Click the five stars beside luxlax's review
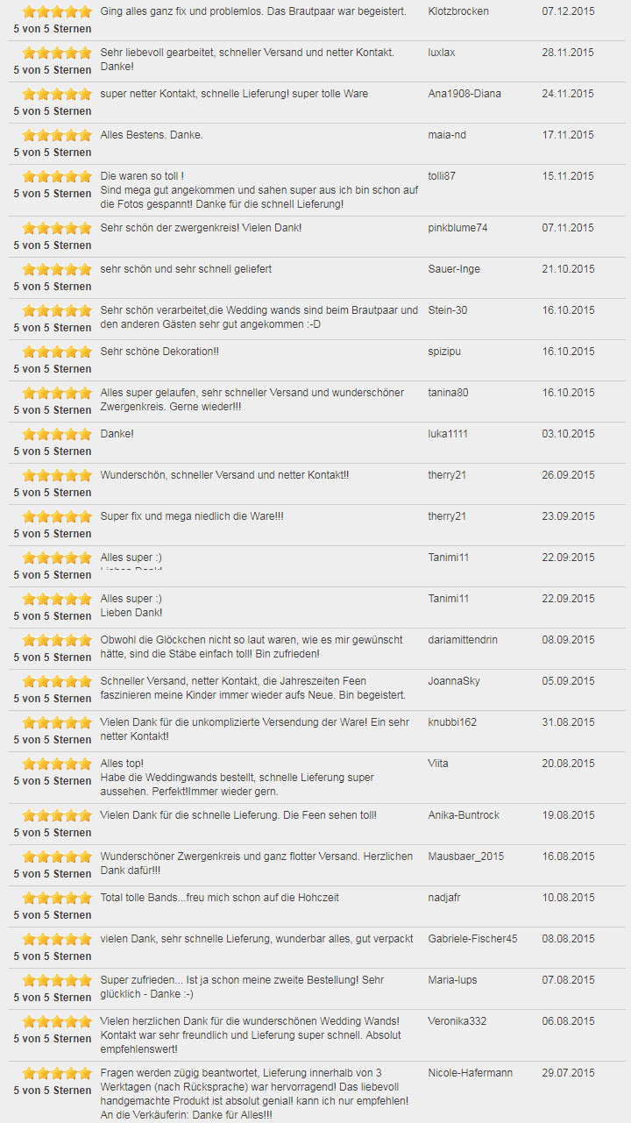631x1123 pixels. coord(57,53)
